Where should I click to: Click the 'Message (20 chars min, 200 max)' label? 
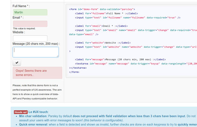(36, 44)
